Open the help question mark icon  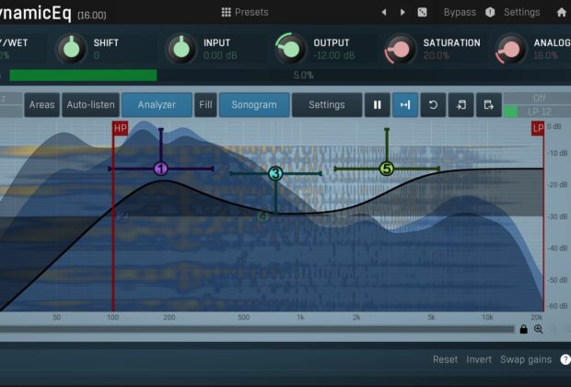pos(565,359)
